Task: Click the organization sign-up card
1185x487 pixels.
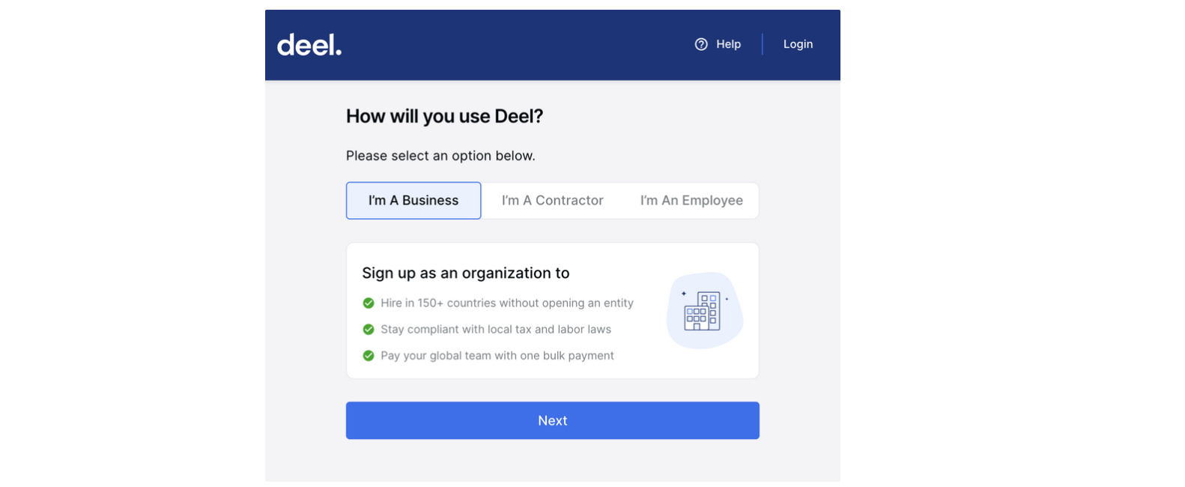Action: [x=552, y=310]
